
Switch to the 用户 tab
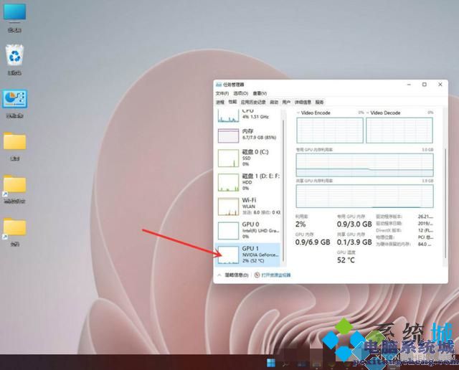point(286,102)
